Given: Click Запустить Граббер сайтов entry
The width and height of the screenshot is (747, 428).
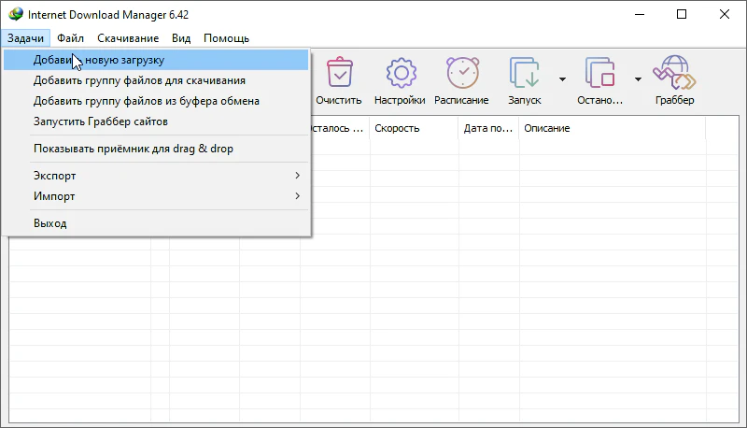Looking at the screenshot, I should pos(101,121).
